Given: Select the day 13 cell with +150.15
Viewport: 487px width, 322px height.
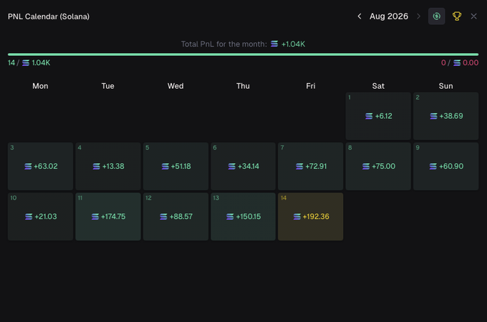Looking at the screenshot, I should [x=243, y=217].
